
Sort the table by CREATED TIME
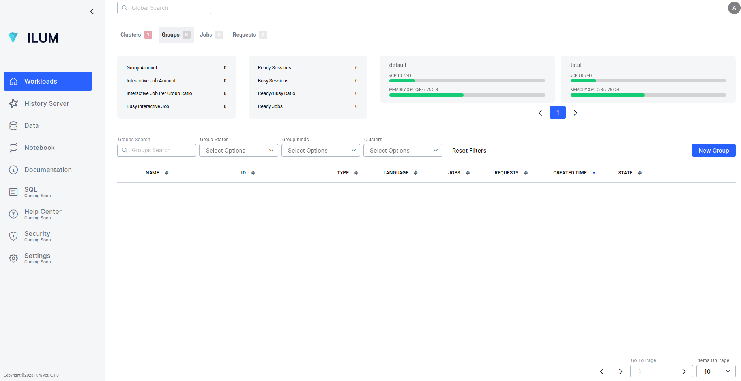(x=594, y=172)
